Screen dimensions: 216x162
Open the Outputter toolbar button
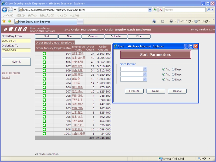point(116,36)
